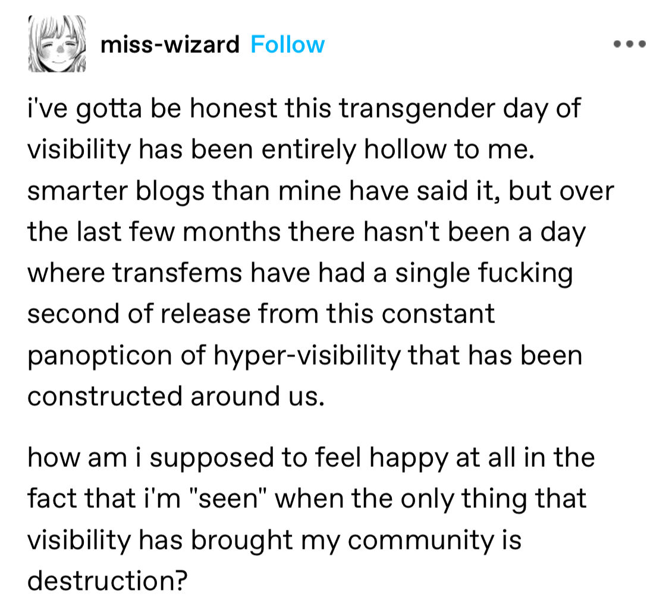Open the post options three-dot menu
Screen dimensions: 669x613
(629, 44)
